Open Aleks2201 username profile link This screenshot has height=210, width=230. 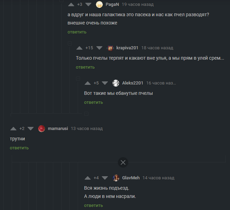(x=133, y=83)
